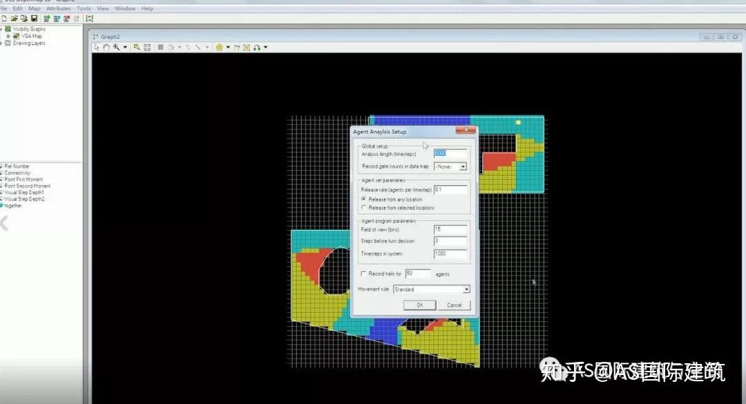The height and width of the screenshot is (404, 746).
Task: Select the arrow selection tool
Action: [97, 47]
